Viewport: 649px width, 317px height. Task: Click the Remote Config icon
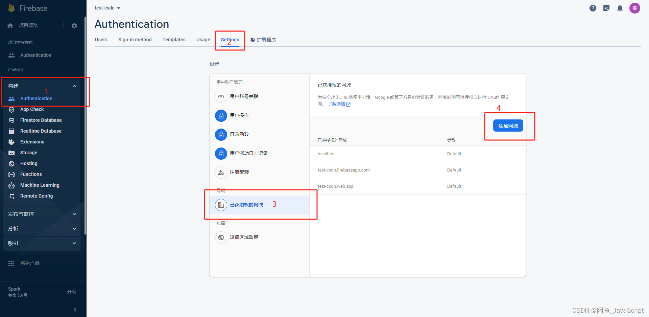(x=11, y=196)
